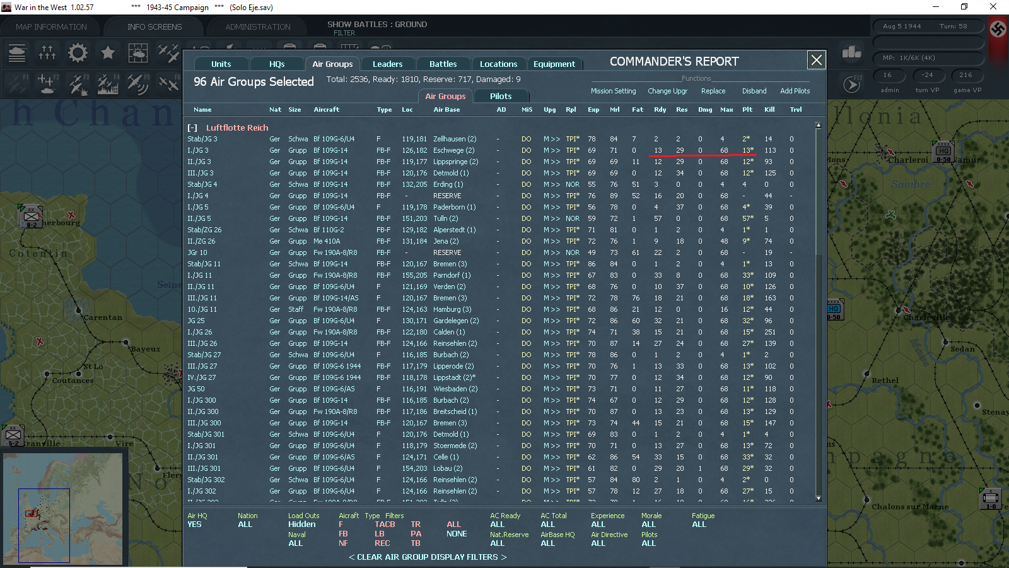Select the I./JG 3 air group row
Viewport: 1009px width, 568px height.
click(498, 150)
